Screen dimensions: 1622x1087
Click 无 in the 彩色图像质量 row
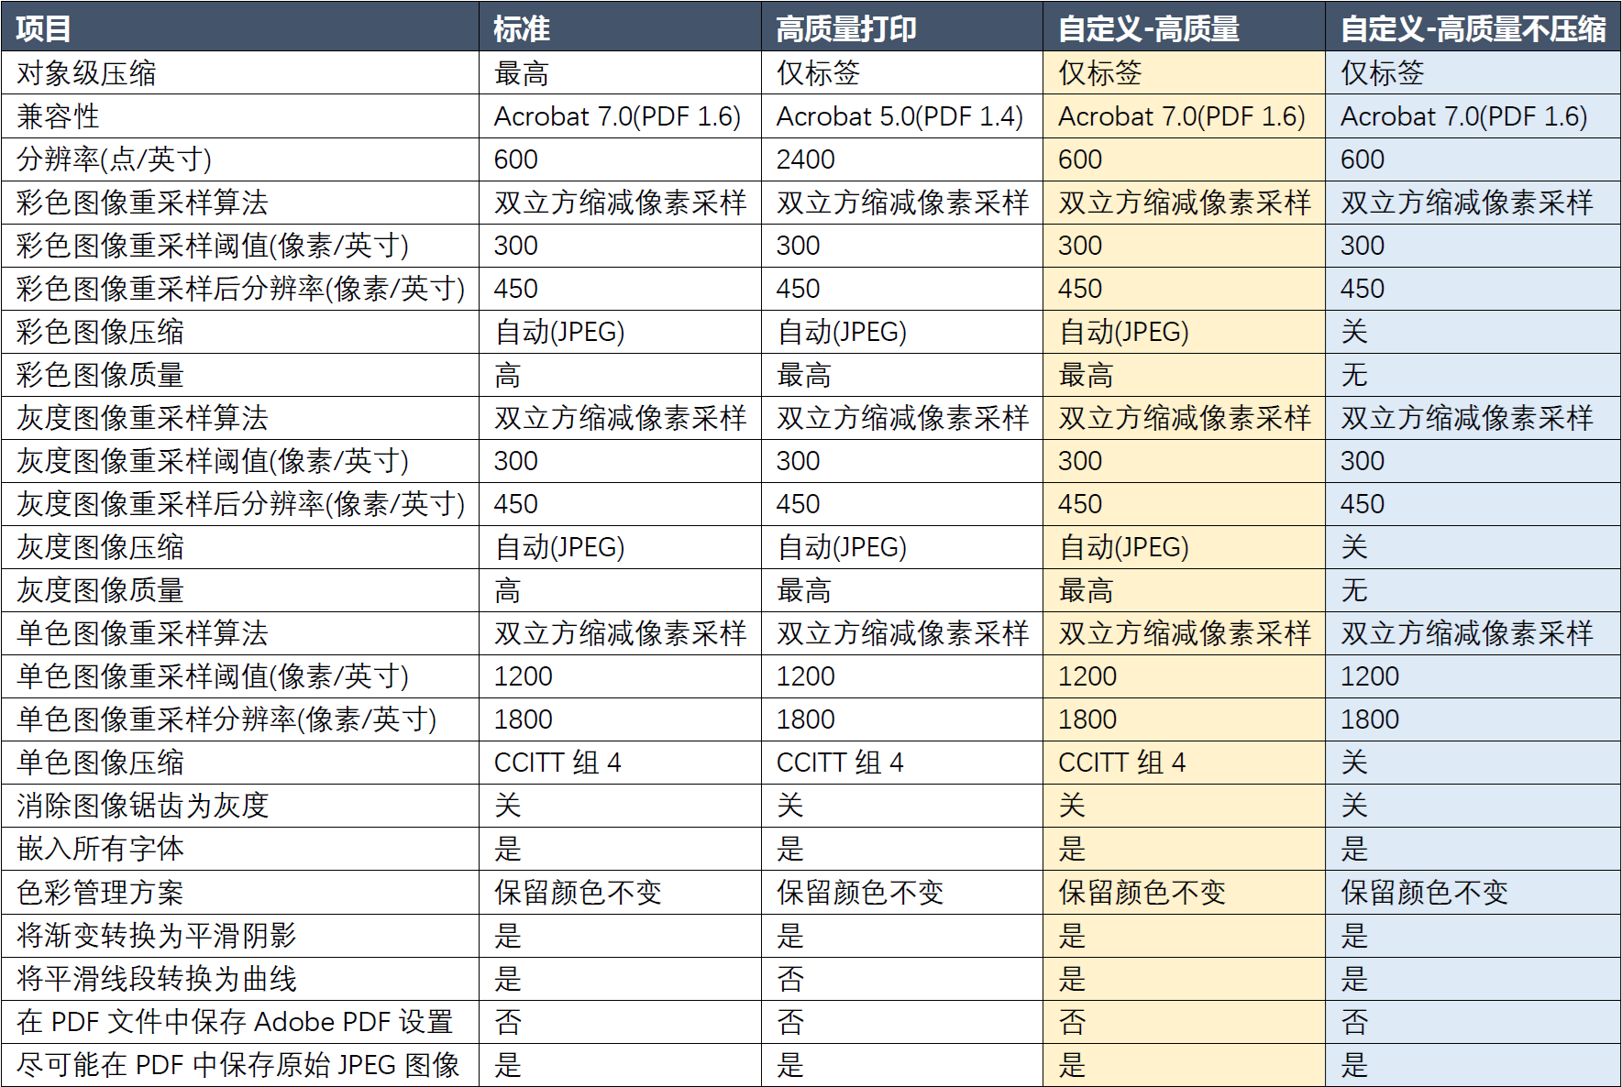[x=1354, y=375]
